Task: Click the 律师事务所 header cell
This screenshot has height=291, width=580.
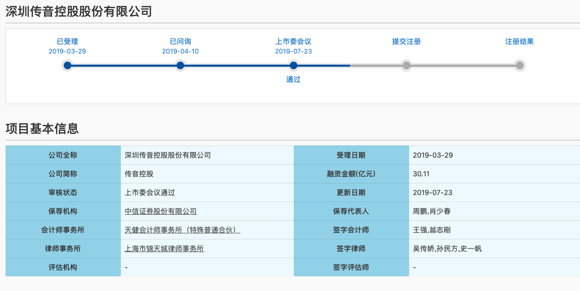Action: pos(63,249)
